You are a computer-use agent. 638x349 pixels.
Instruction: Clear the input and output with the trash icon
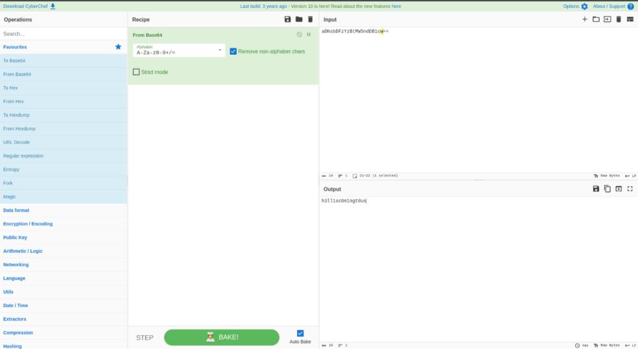[x=618, y=19]
